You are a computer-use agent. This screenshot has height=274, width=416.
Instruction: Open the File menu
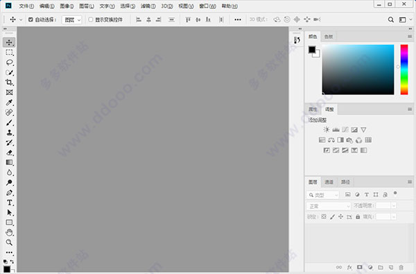point(26,6)
